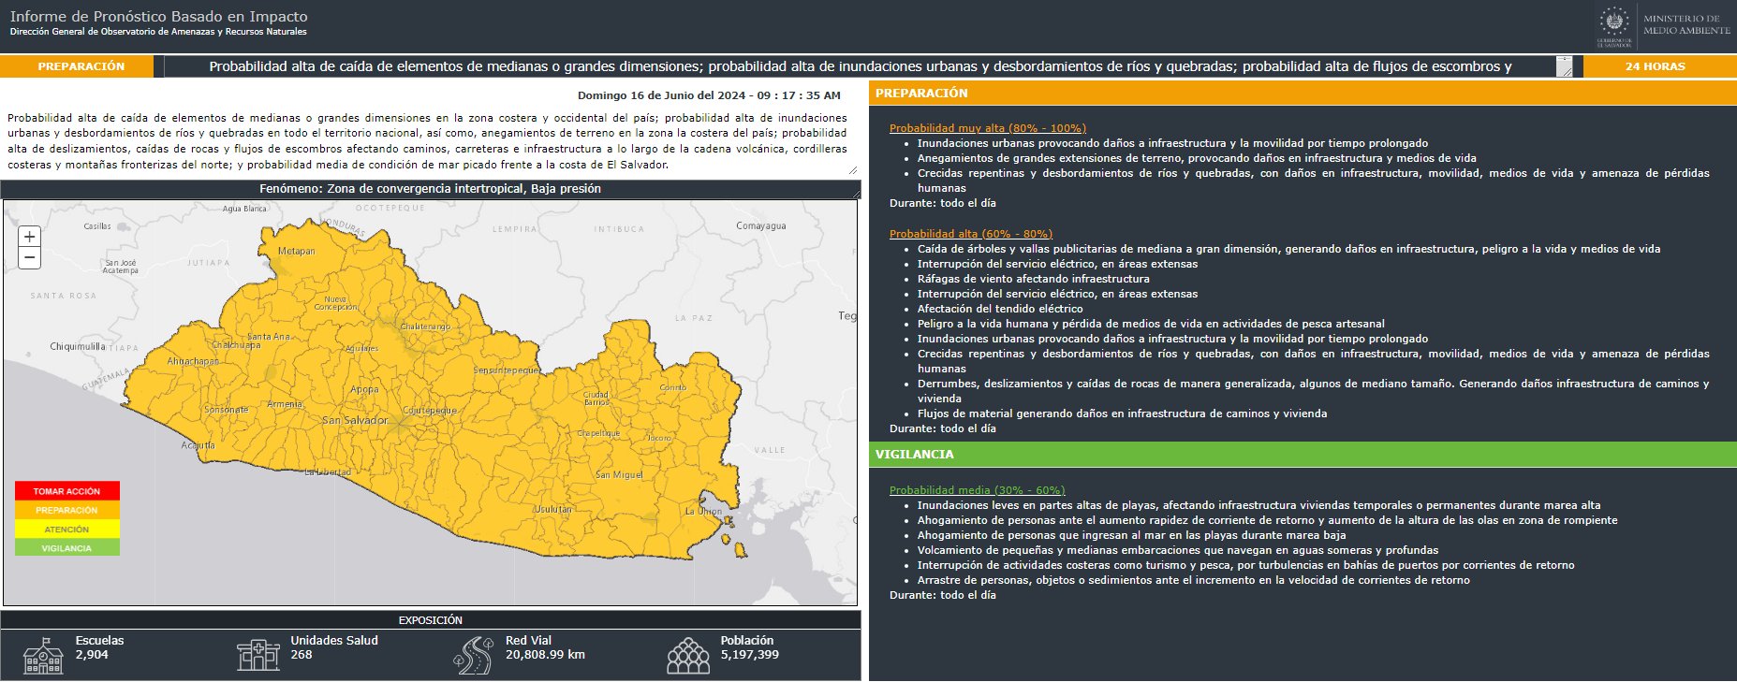Screen dimensions: 1737x682
Task: Select the red TOMAR ACCIÓN legend swatch
Action: tap(67, 491)
